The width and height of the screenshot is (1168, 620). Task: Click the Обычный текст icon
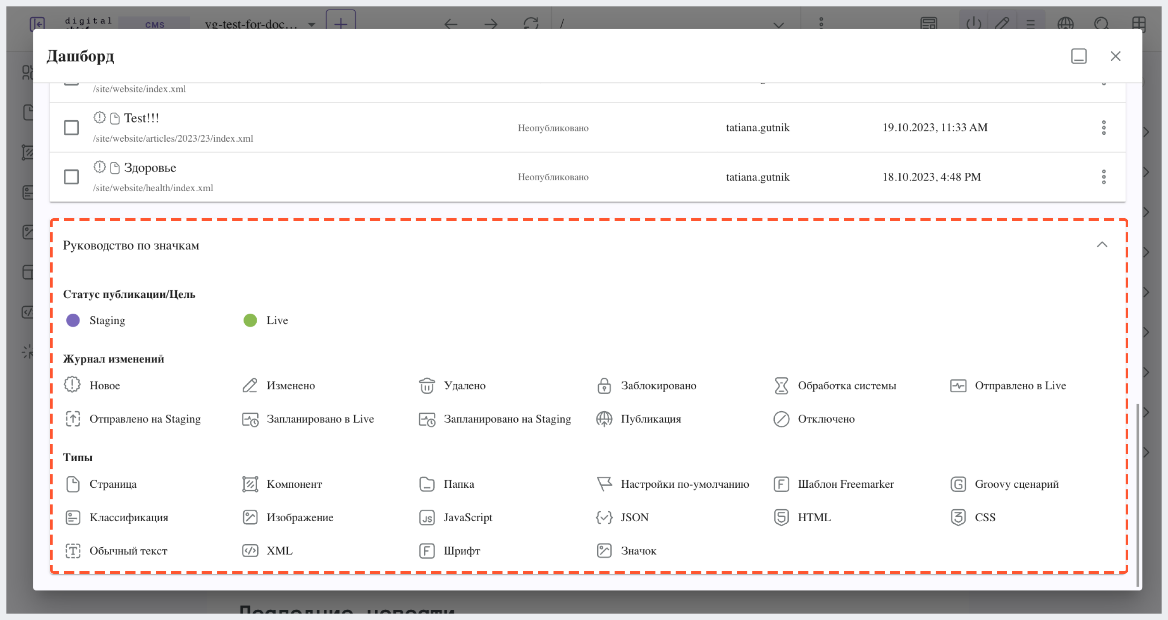click(73, 551)
